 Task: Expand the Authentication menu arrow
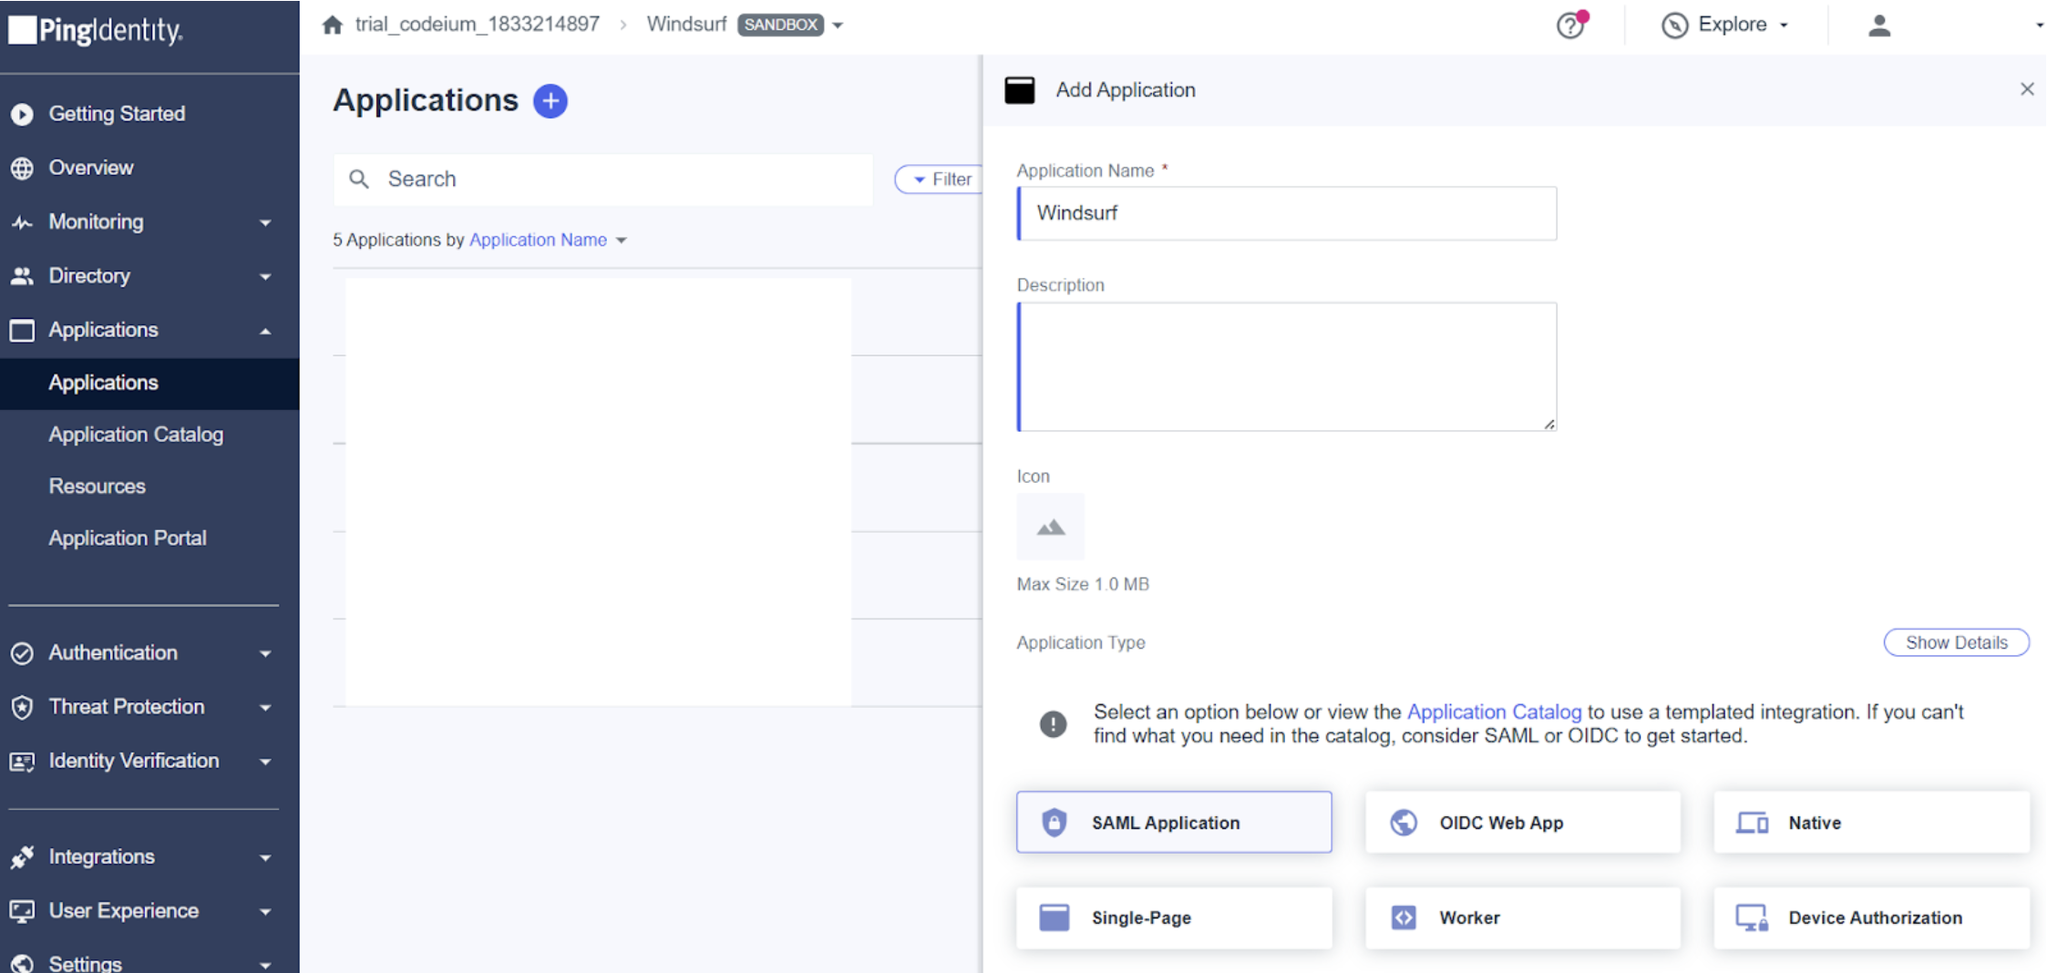click(x=265, y=653)
